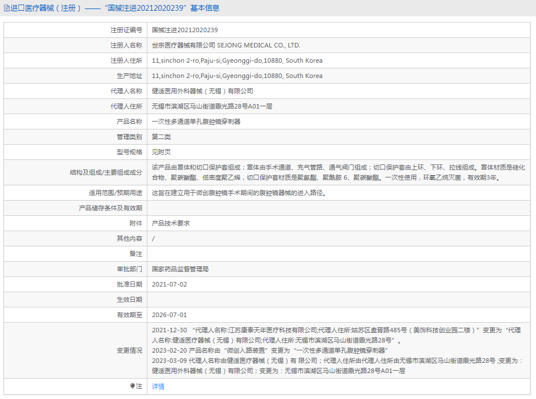Viewport: 536px width, 399px height.
Task: Click the document icon in page header
Action: pyautogui.click(x=6, y=8)
